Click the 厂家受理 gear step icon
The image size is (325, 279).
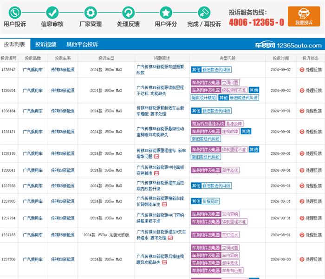click(91, 13)
